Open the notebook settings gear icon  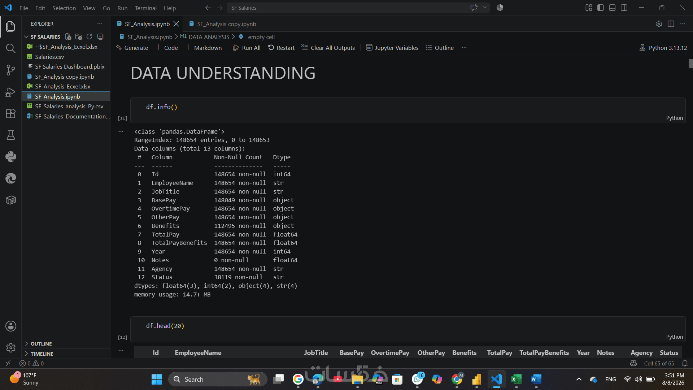coord(659,24)
